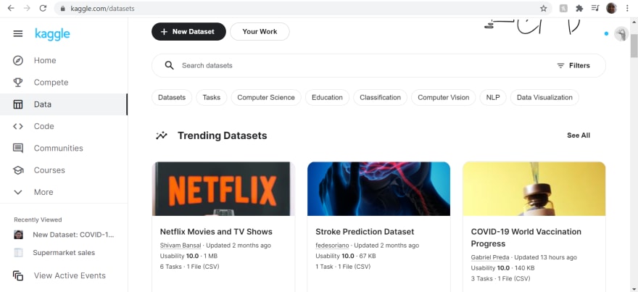This screenshot has width=638, height=292.
Task: Click the View Active Events icon
Action: (x=18, y=276)
